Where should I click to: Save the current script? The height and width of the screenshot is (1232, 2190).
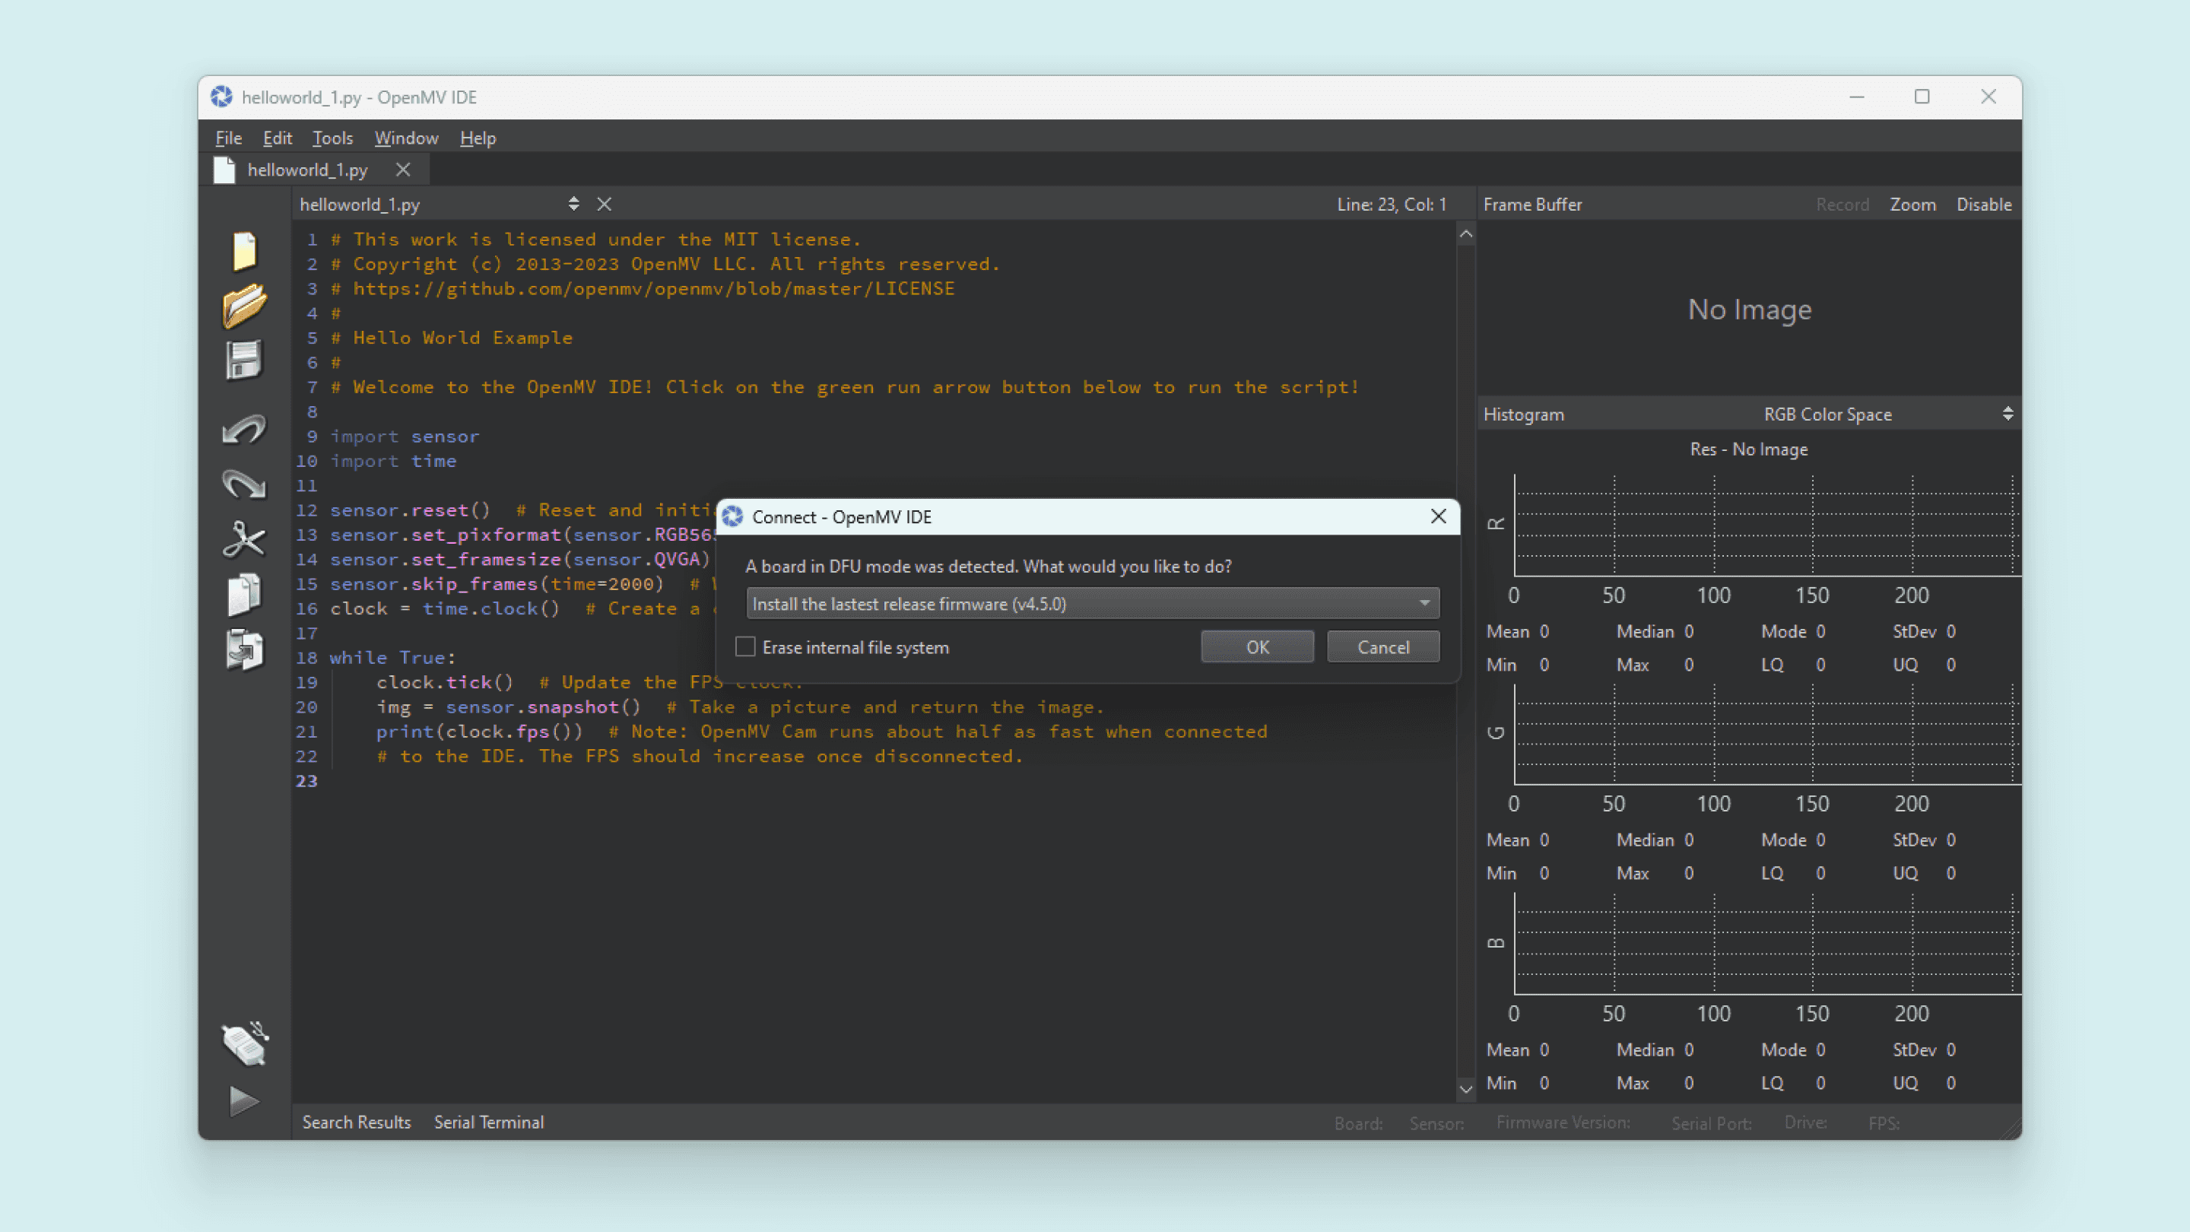tap(244, 359)
